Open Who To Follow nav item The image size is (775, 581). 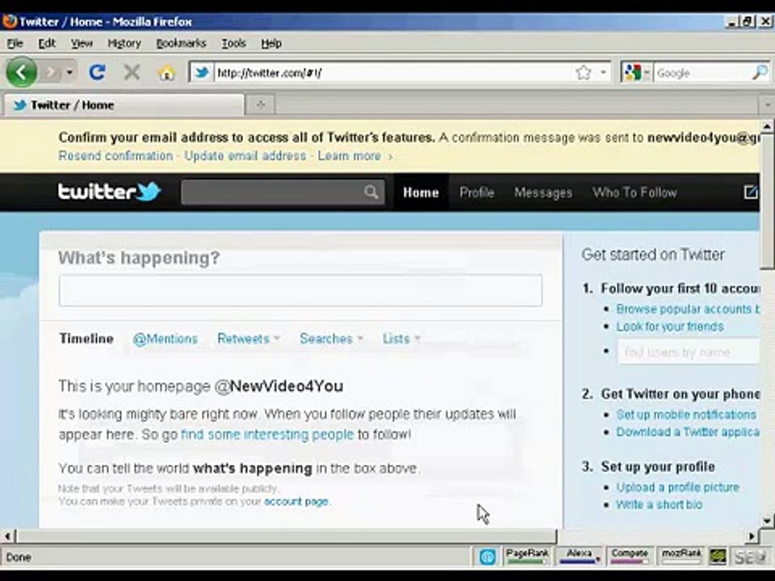(635, 193)
